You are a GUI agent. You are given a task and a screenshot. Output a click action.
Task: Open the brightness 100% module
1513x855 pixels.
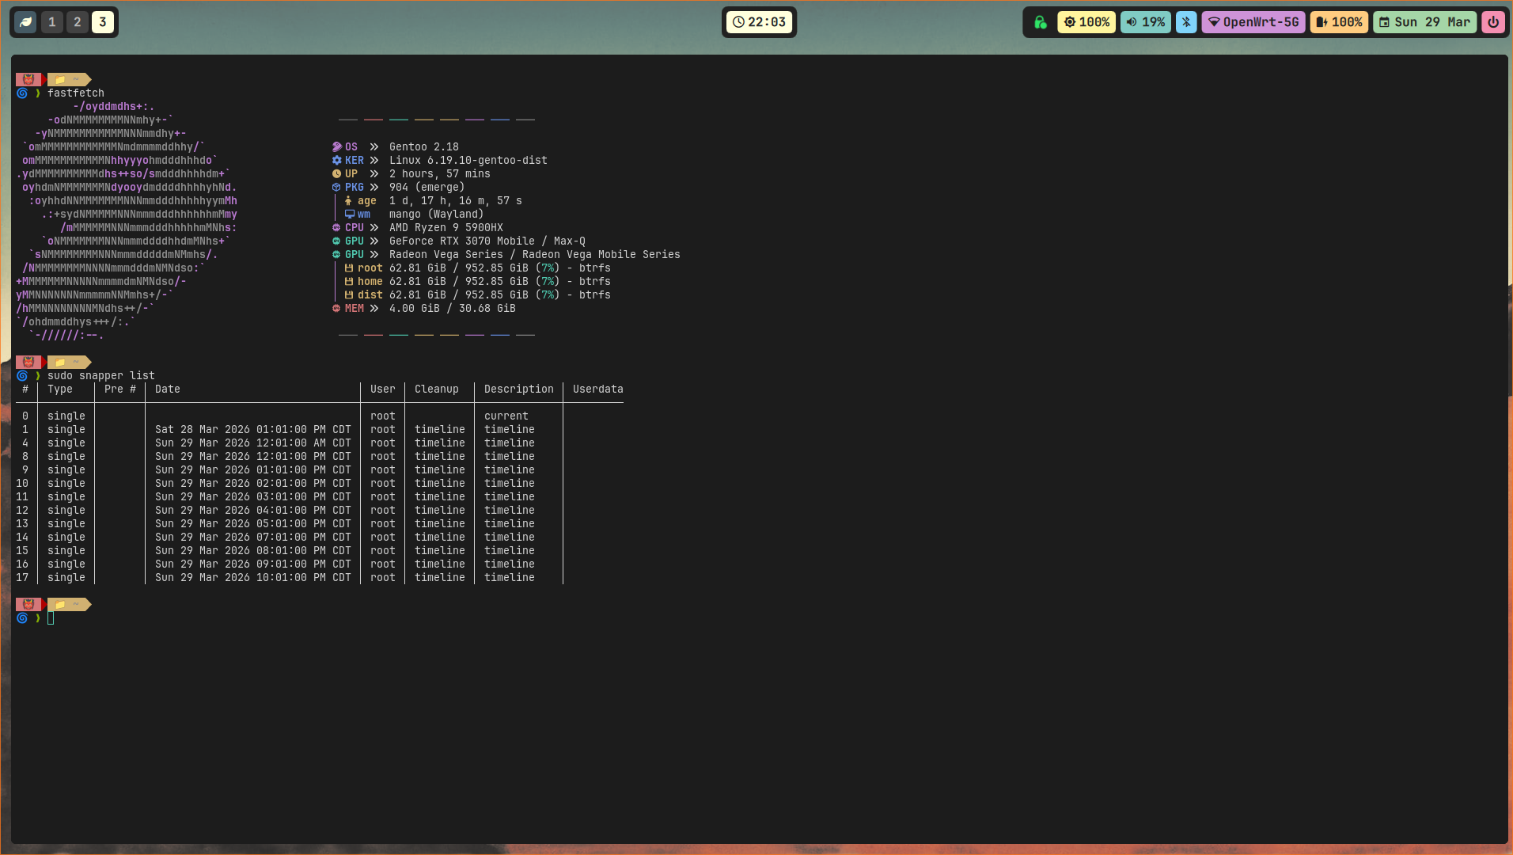tap(1086, 22)
